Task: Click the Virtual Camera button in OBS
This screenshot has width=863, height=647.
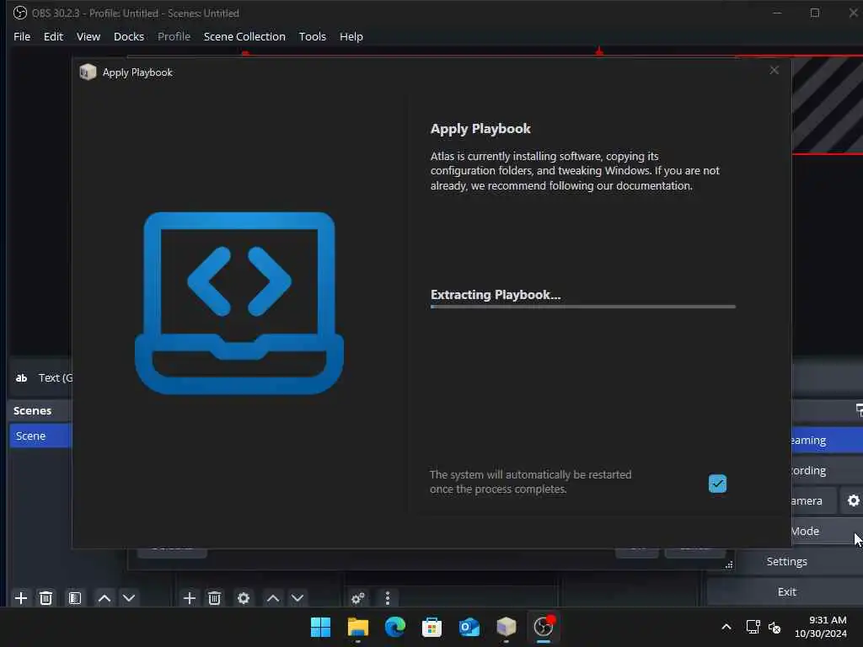Action: point(814,500)
